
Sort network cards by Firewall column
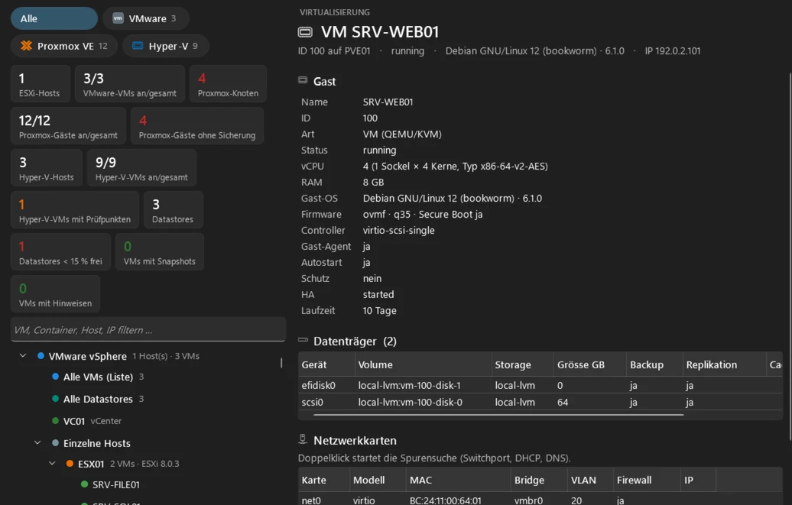[x=647, y=480]
